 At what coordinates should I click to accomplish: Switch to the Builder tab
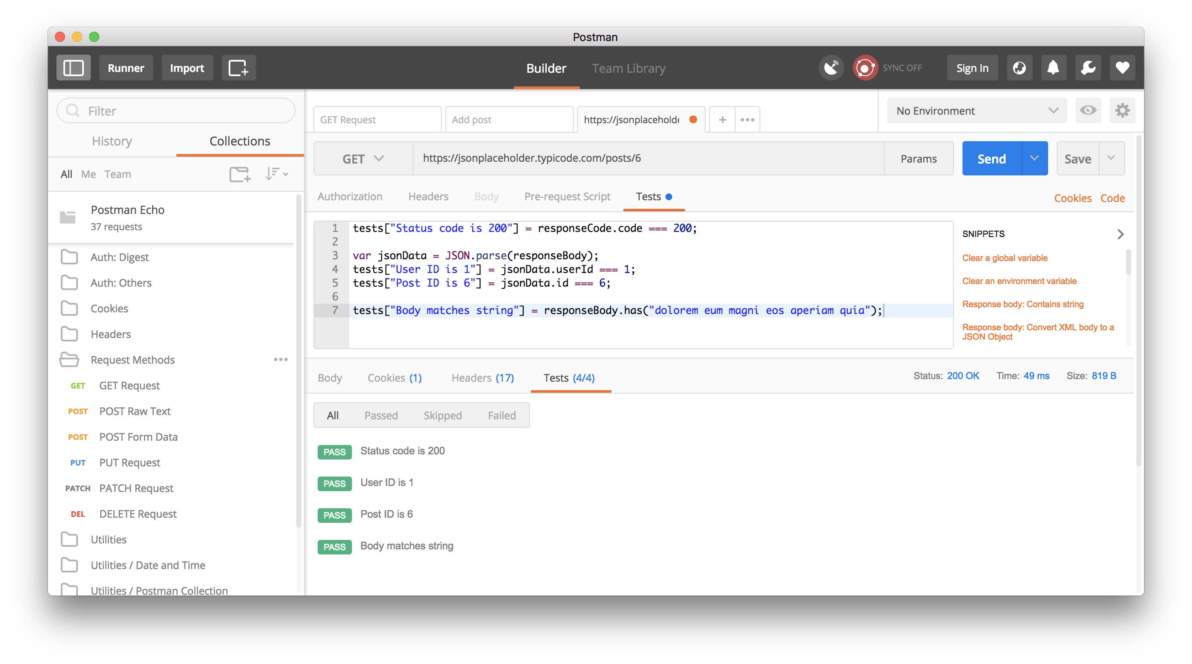[546, 68]
